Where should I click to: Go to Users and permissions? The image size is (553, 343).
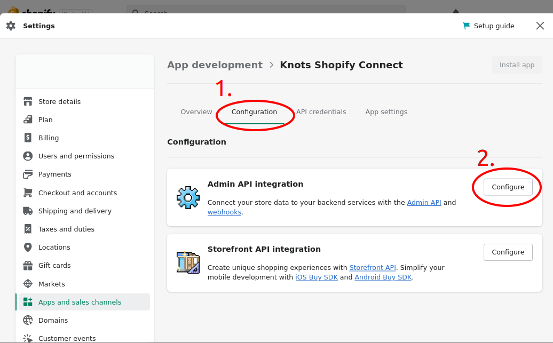85,156
